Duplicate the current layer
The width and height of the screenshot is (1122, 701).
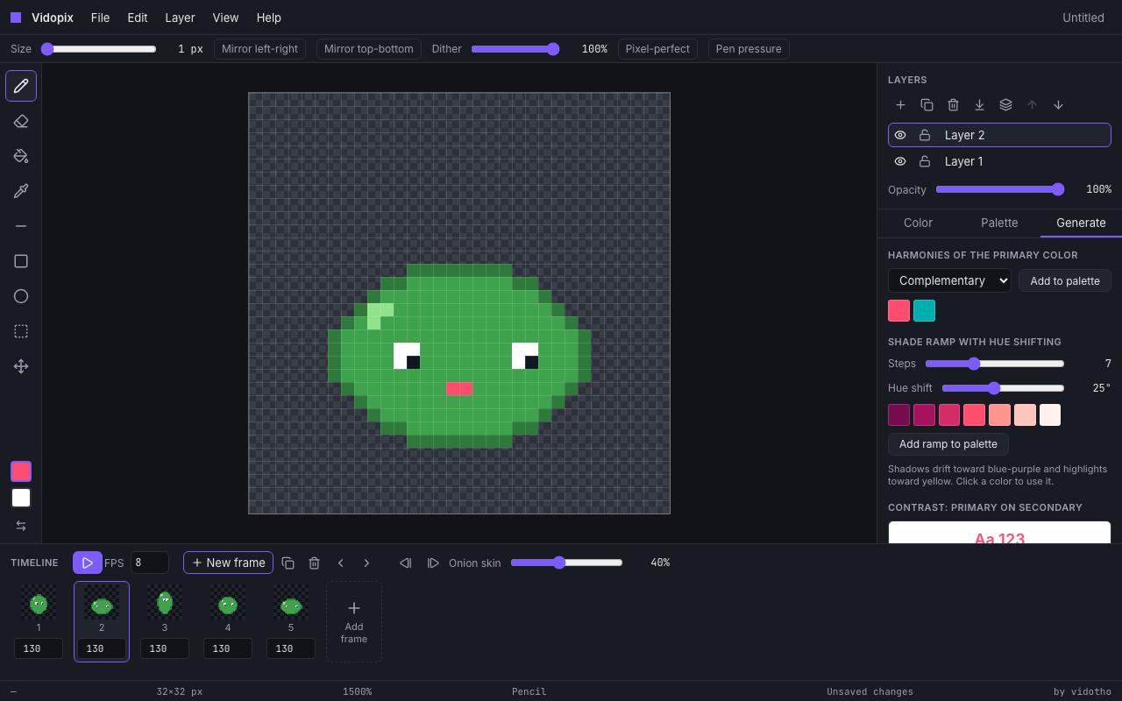(x=927, y=105)
